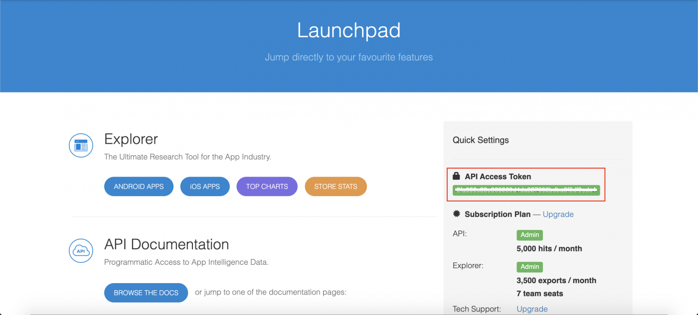The height and width of the screenshot is (315, 698).
Task: Click the badge icon beside Subscription Plan
Action: pos(456,214)
